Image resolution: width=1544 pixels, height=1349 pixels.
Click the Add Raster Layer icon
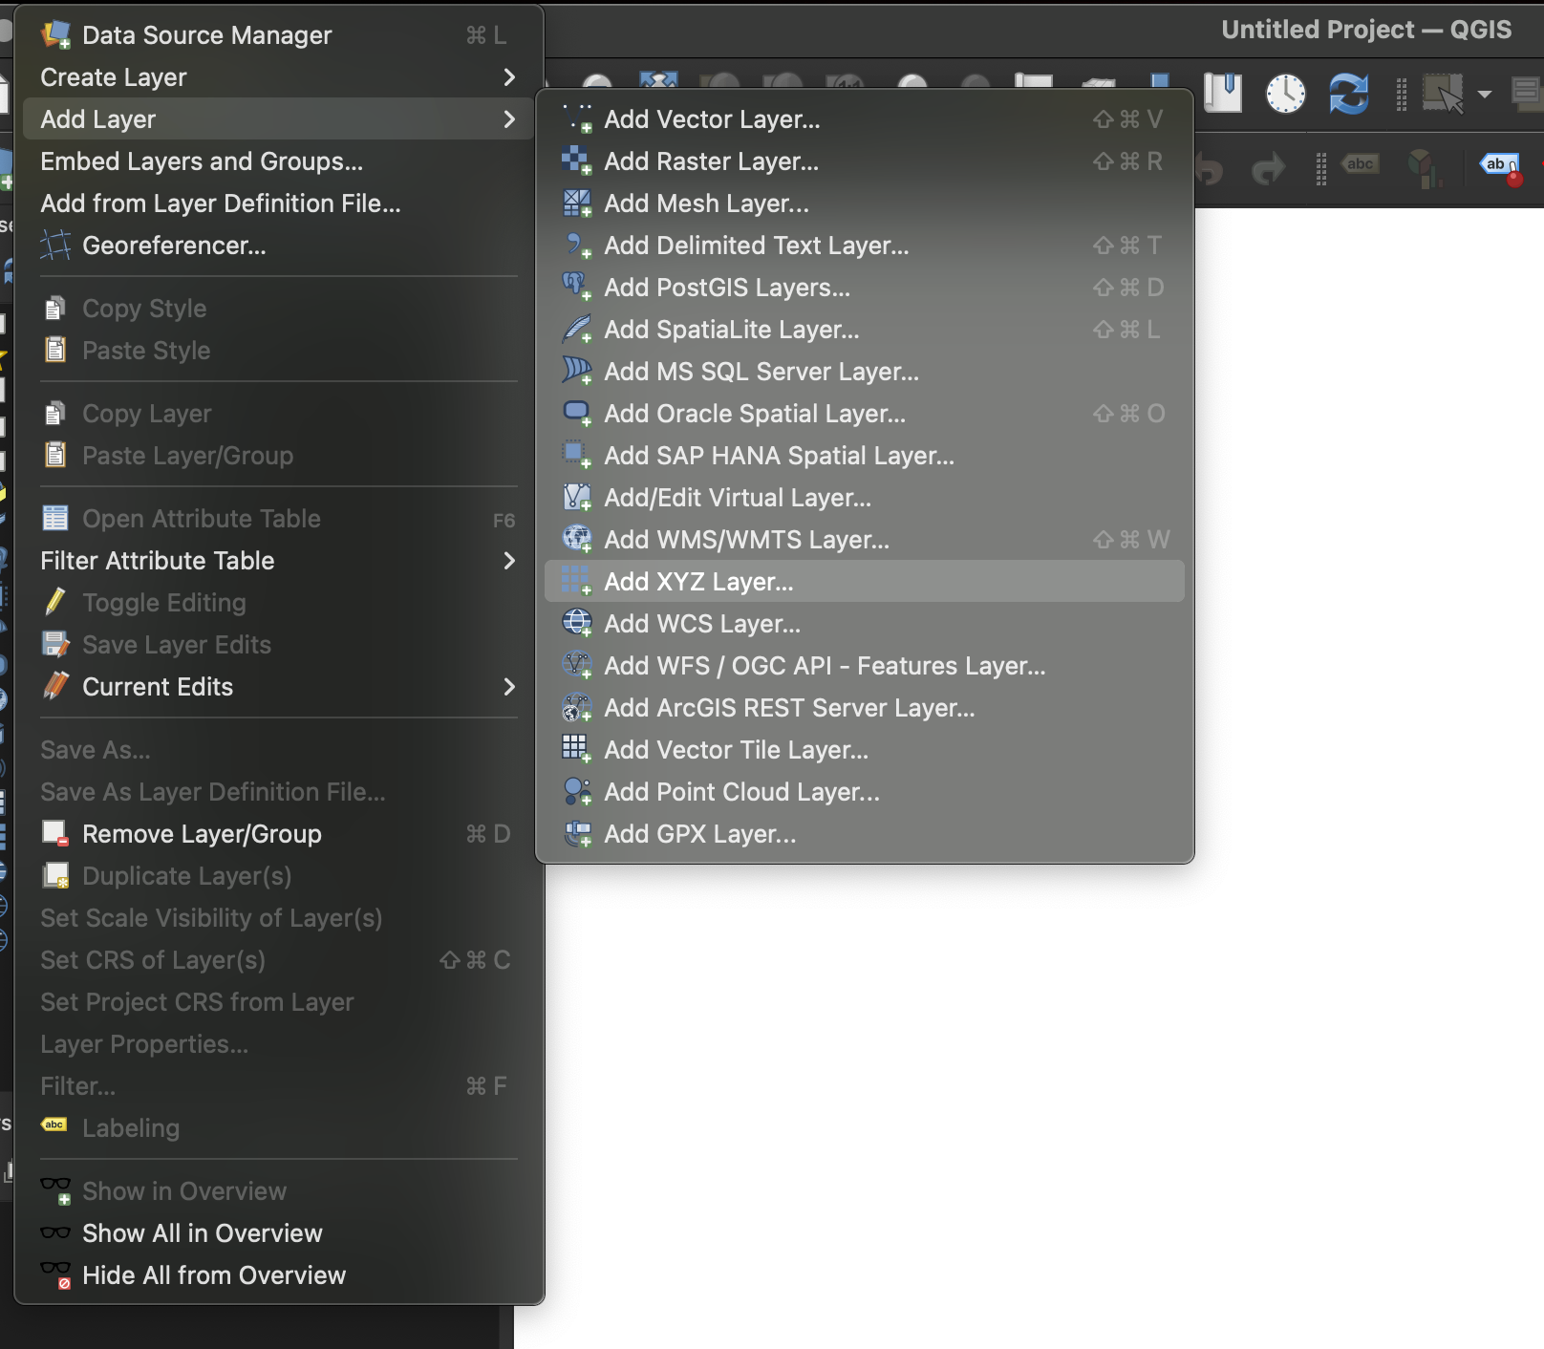click(x=576, y=161)
